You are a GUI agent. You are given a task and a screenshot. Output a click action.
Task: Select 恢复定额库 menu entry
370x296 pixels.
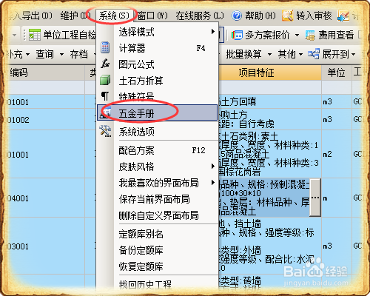point(158,266)
